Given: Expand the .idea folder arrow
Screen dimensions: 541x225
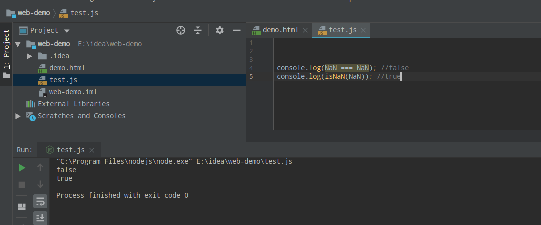Looking at the screenshot, I should (x=29, y=56).
